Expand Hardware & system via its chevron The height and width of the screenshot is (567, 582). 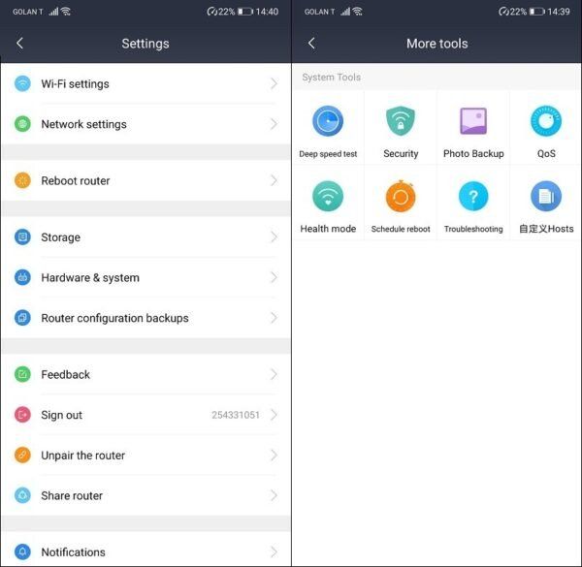274,277
